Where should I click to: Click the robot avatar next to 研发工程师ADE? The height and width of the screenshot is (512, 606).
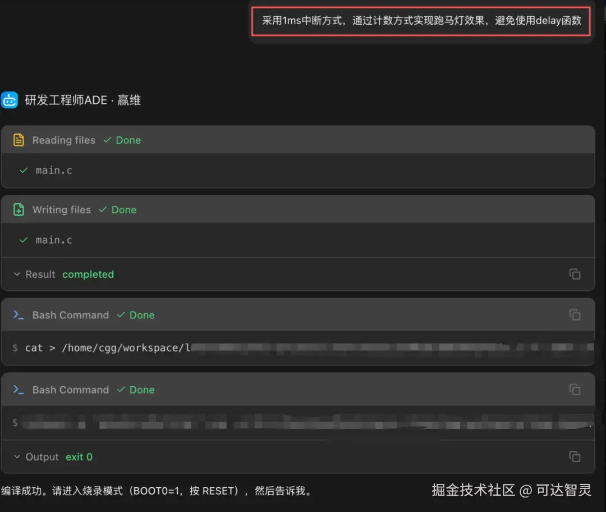[10, 99]
